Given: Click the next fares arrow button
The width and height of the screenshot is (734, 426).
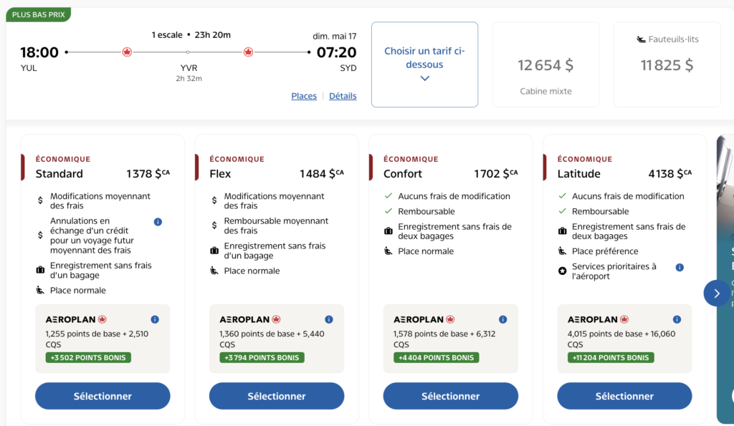Looking at the screenshot, I should pos(717,293).
